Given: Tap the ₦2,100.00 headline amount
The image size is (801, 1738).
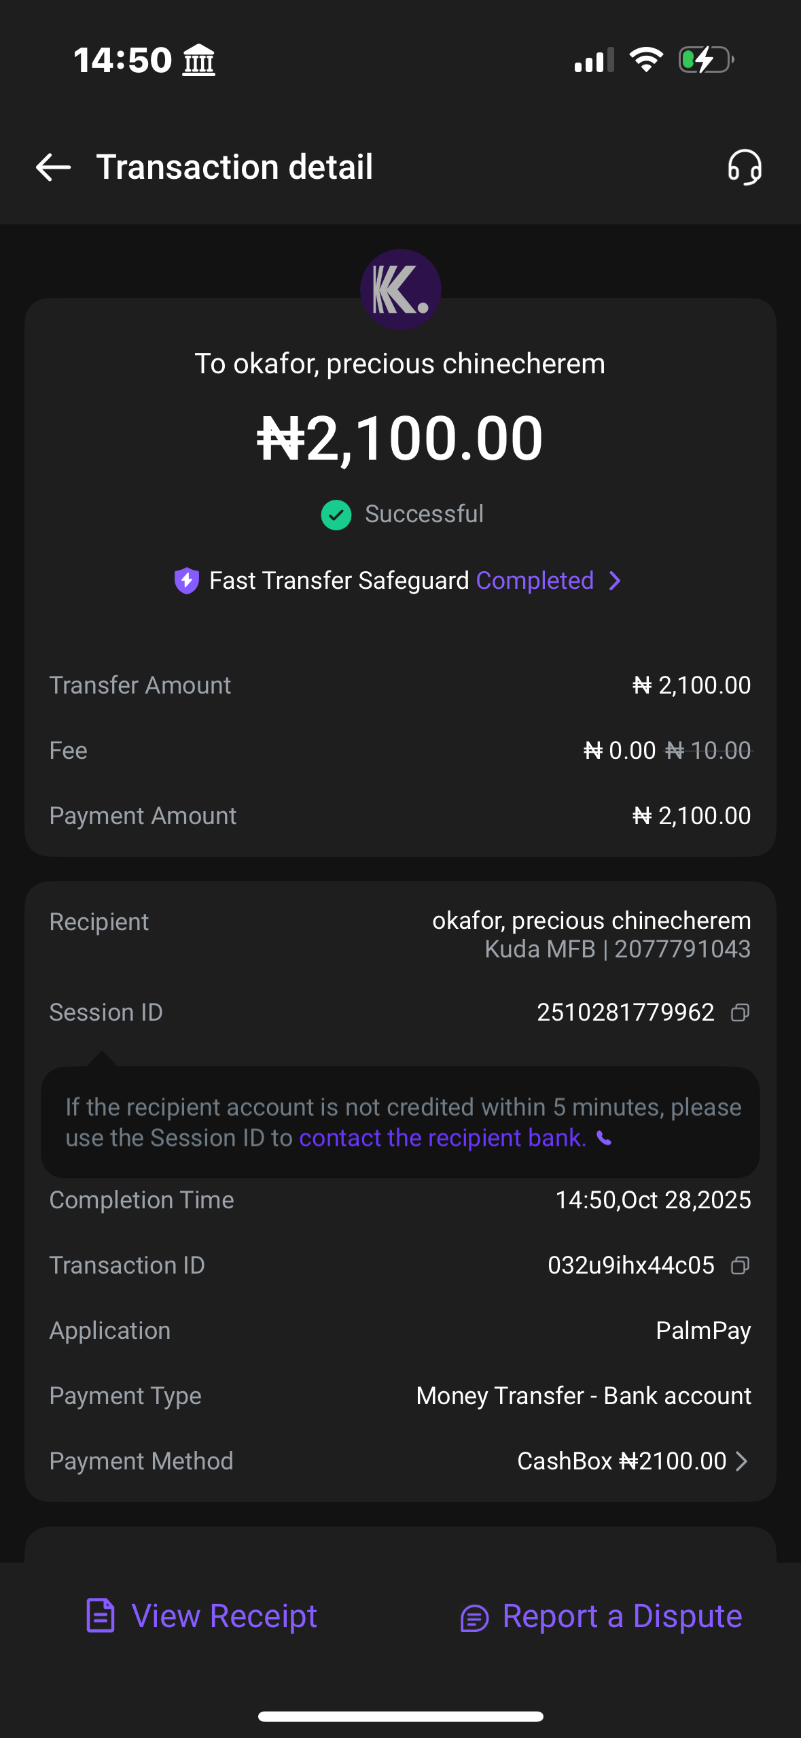Looking at the screenshot, I should 400,439.
